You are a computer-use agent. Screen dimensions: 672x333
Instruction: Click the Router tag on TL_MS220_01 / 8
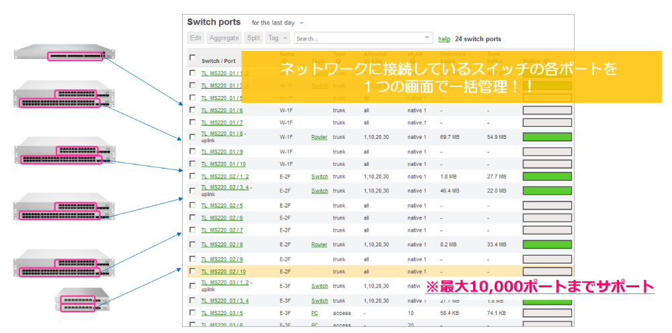pyautogui.click(x=319, y=138)
